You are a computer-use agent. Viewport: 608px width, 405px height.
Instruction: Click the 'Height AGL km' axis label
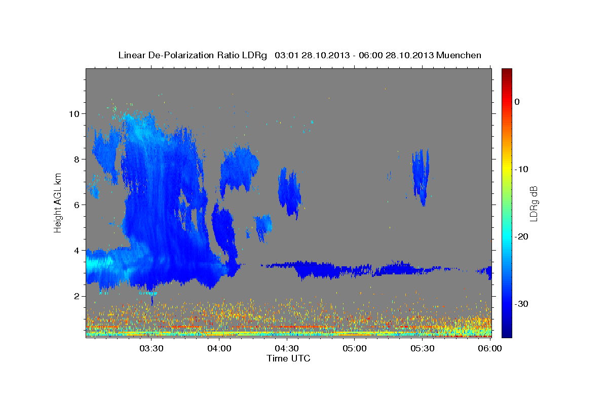click(58, 202)
